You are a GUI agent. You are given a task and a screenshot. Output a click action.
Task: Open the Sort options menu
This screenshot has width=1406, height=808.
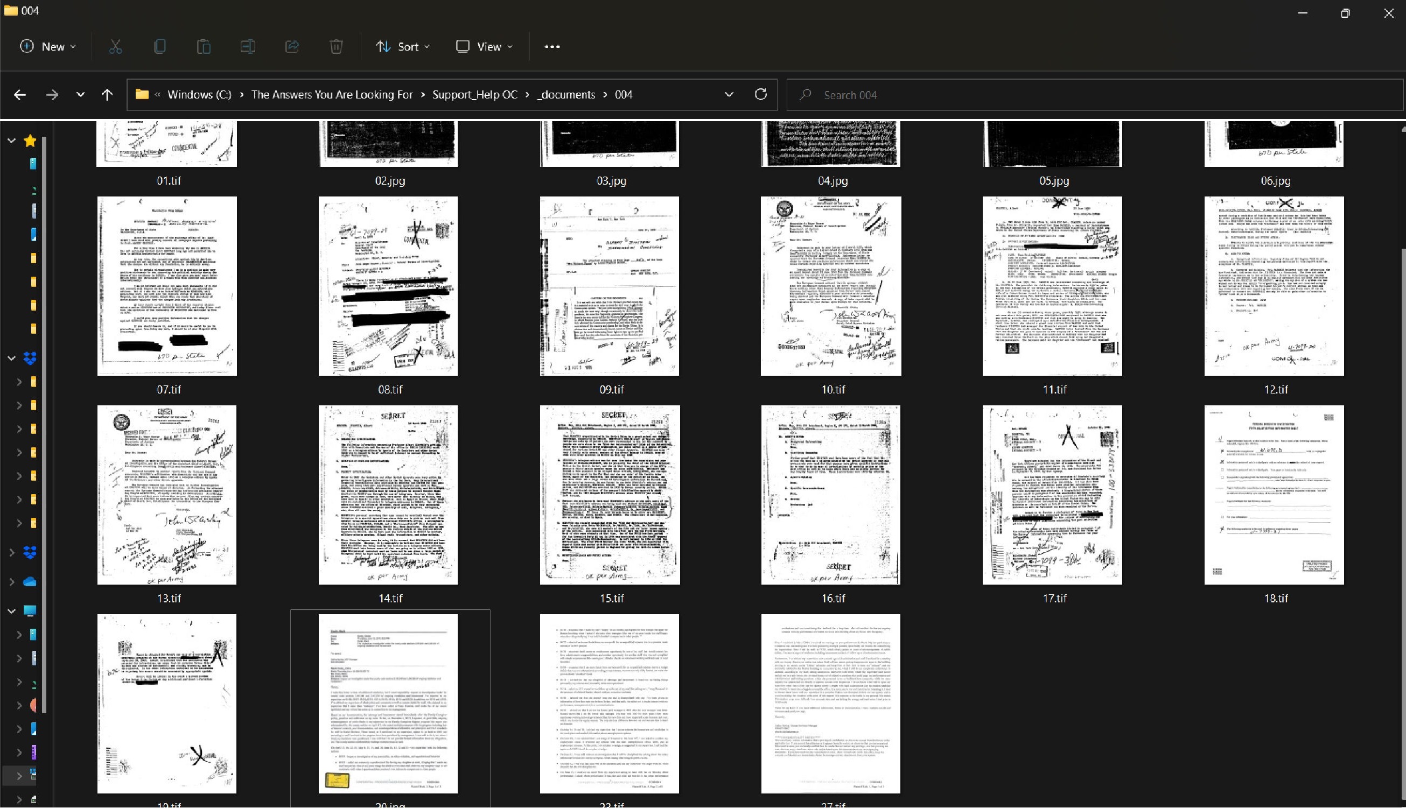402,47
